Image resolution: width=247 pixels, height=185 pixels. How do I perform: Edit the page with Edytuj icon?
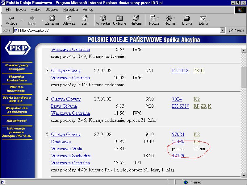coord(203,18)
